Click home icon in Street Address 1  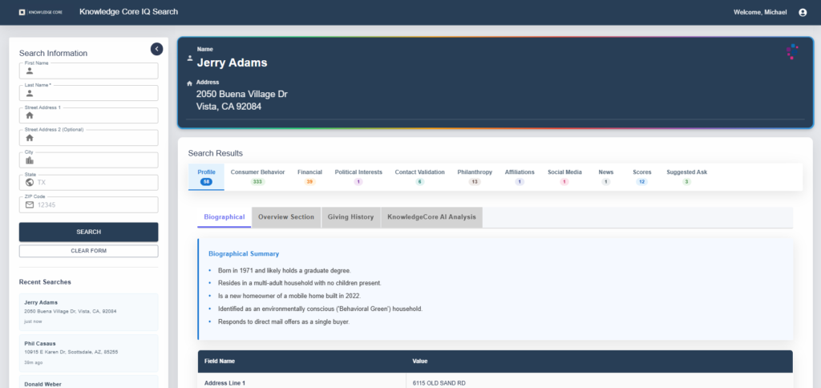click(x=30, y=115)
